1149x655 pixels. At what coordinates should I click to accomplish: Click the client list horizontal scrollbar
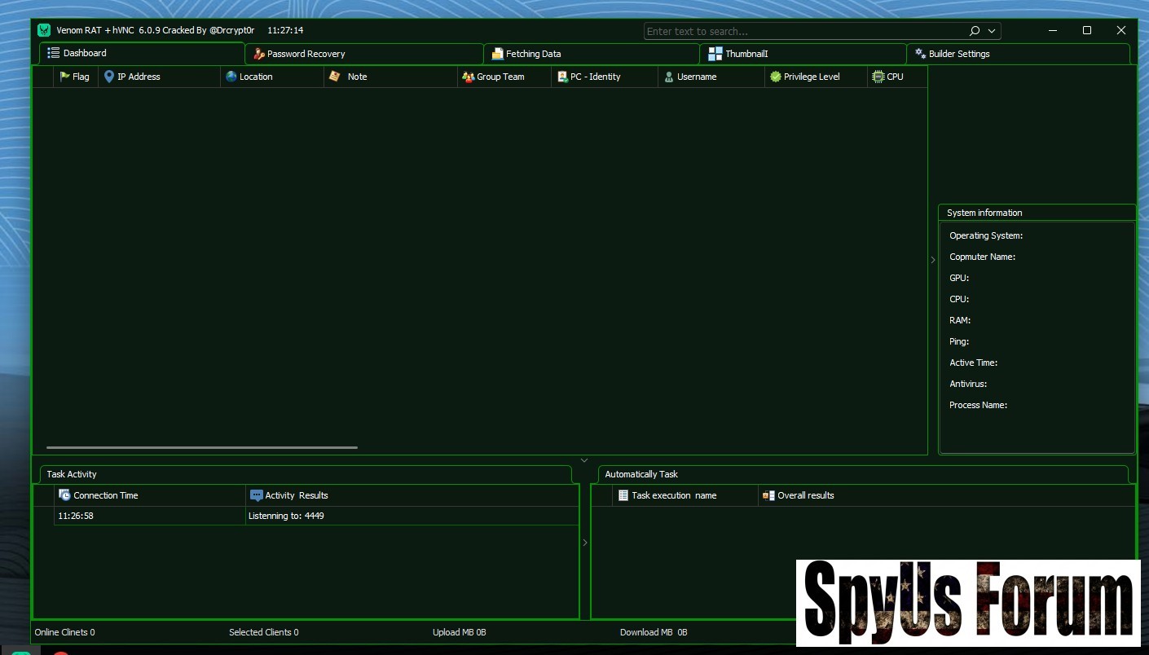coord(202,447)
